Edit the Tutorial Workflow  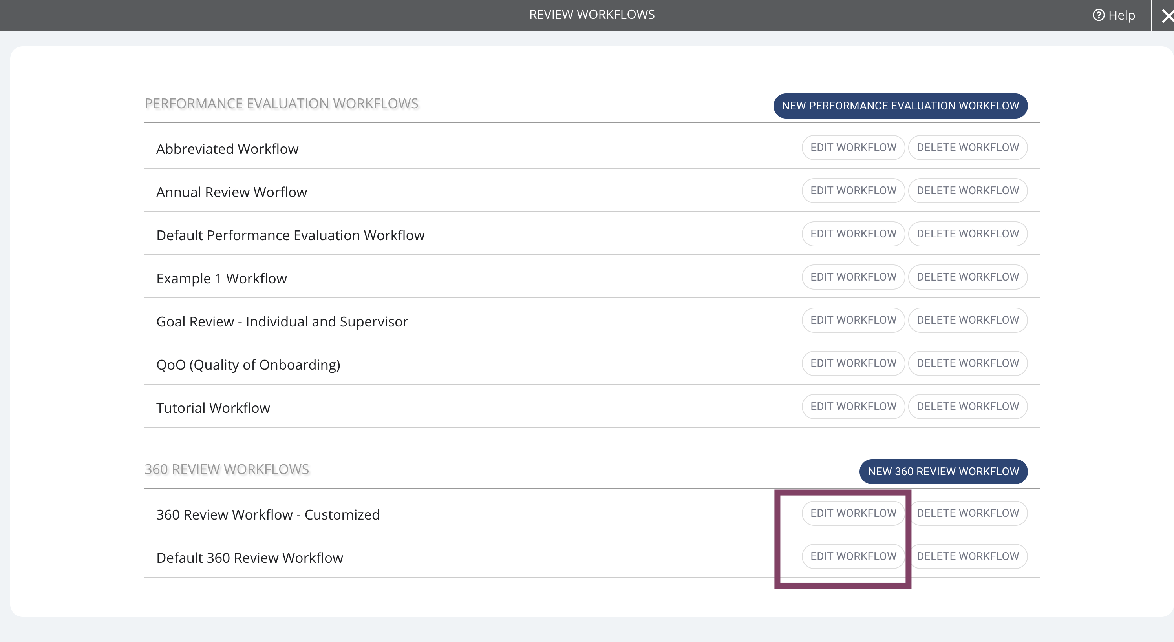coord(853,407)
